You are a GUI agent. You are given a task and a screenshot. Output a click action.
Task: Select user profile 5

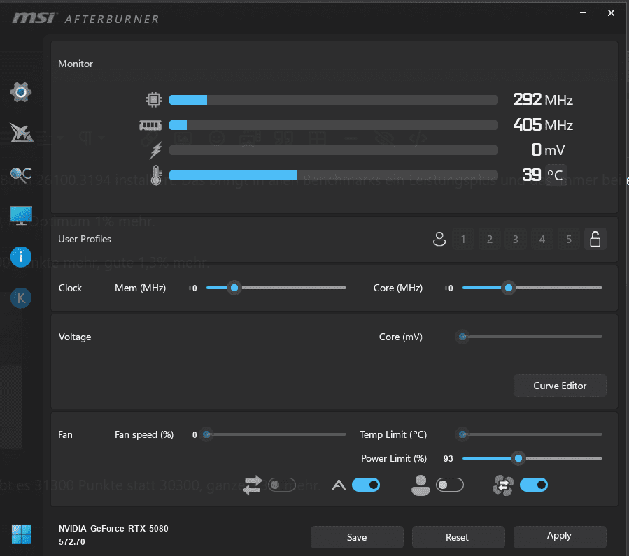pos(569,239)
